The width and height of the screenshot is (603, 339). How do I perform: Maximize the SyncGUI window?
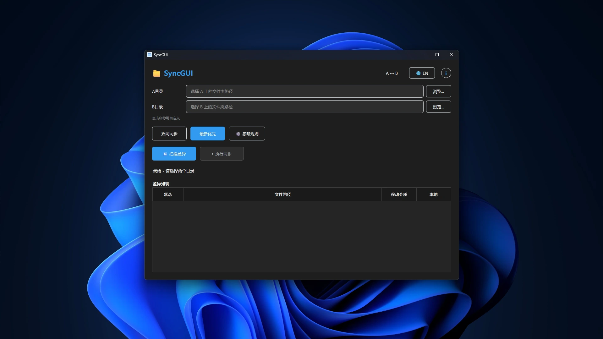(x=437, y=55)
